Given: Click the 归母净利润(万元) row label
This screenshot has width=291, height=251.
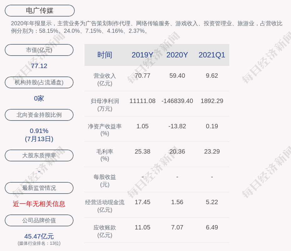Looking at the screenshot, I should click(105, 105).
